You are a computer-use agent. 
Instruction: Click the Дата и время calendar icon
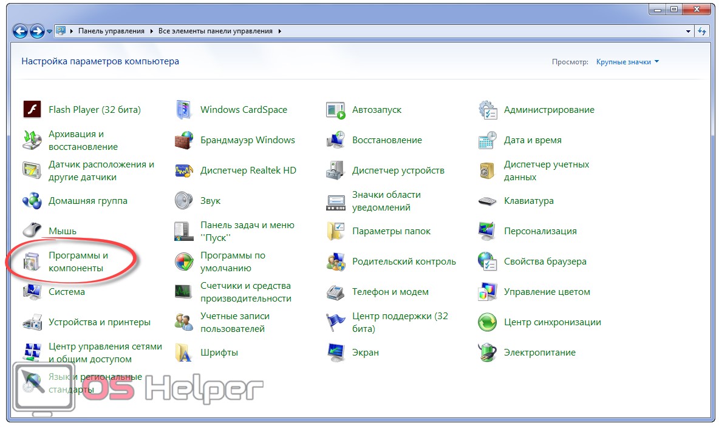point(487,140)
